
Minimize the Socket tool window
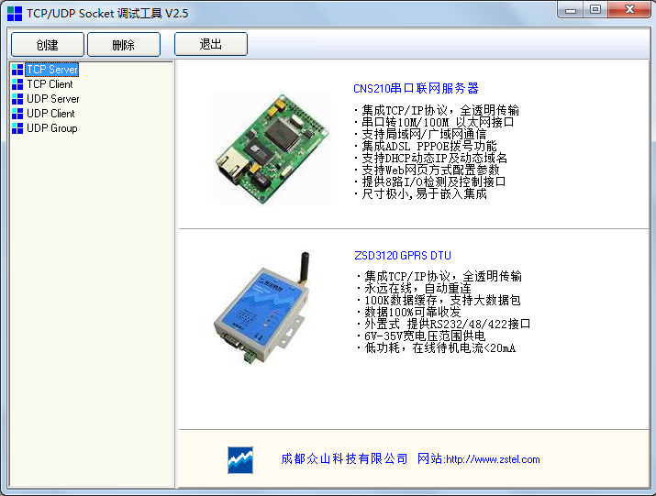click(571, 10)
